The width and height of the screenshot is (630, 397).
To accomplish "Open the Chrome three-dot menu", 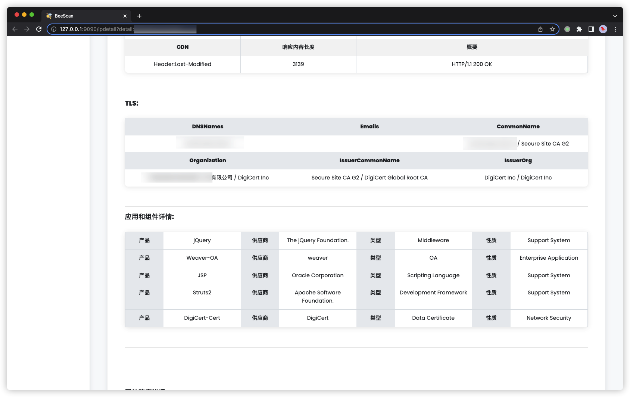I will tap(615, 29).
